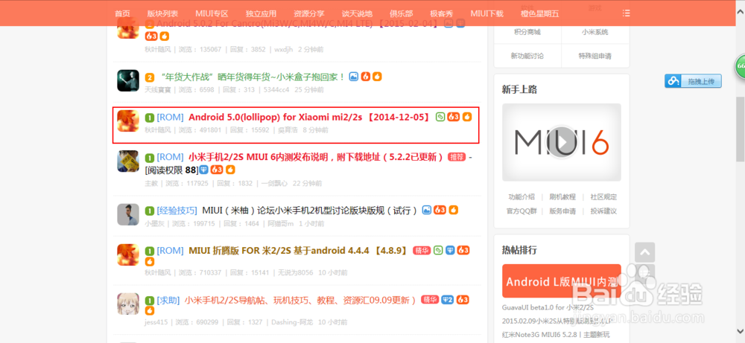Open 橙色星期五 in the navigation bar
Screen dimensions: 745x343
[539, 13]
